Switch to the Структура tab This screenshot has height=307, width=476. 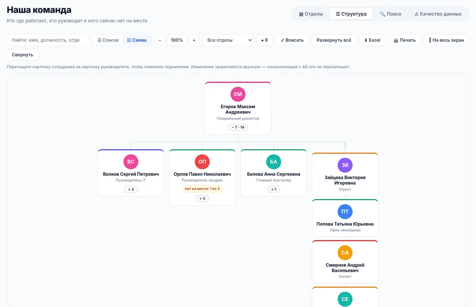click(x=351, y=14)
